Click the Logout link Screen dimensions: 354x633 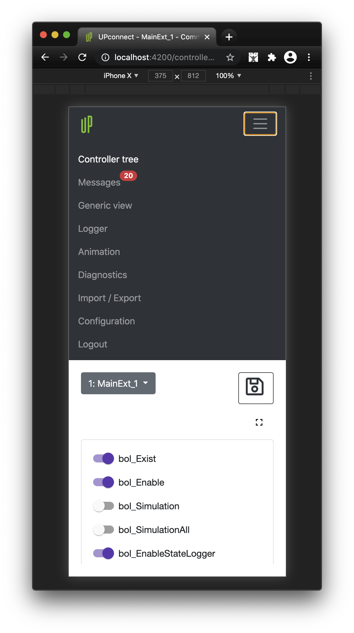[x=93, y=344]
